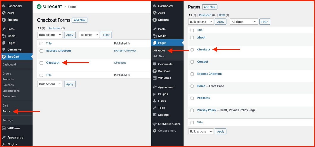315x147 pixels.
Task: Tick the Podcasts page checkbox
Action: (192, 98)
